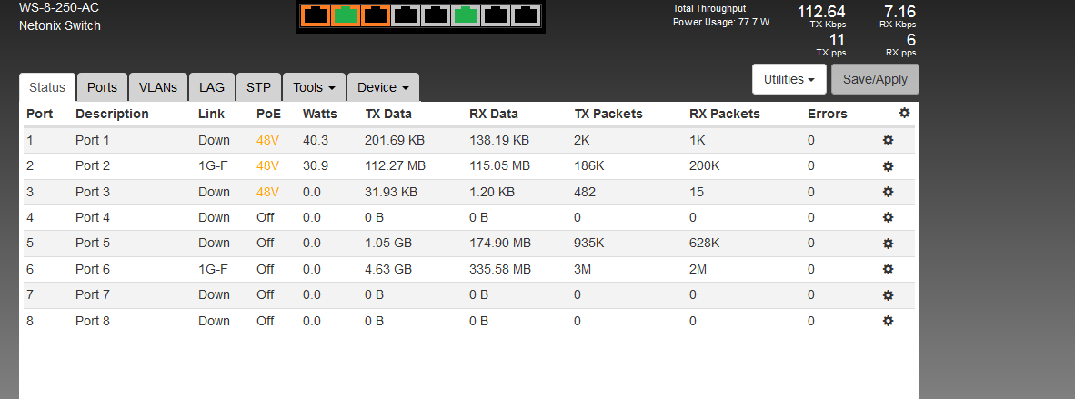Select the port 8 icon in switch diagram
This screenshot has width=1075, height=399.
point(527,15)
